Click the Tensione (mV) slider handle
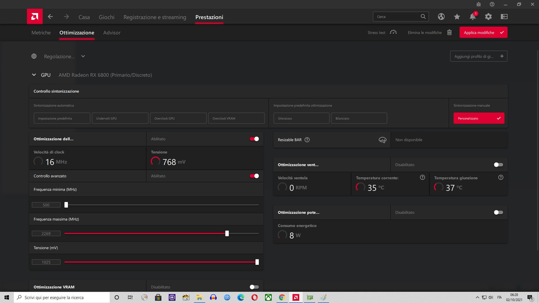This screenshot has width=539, height=303. pos(257,262)
